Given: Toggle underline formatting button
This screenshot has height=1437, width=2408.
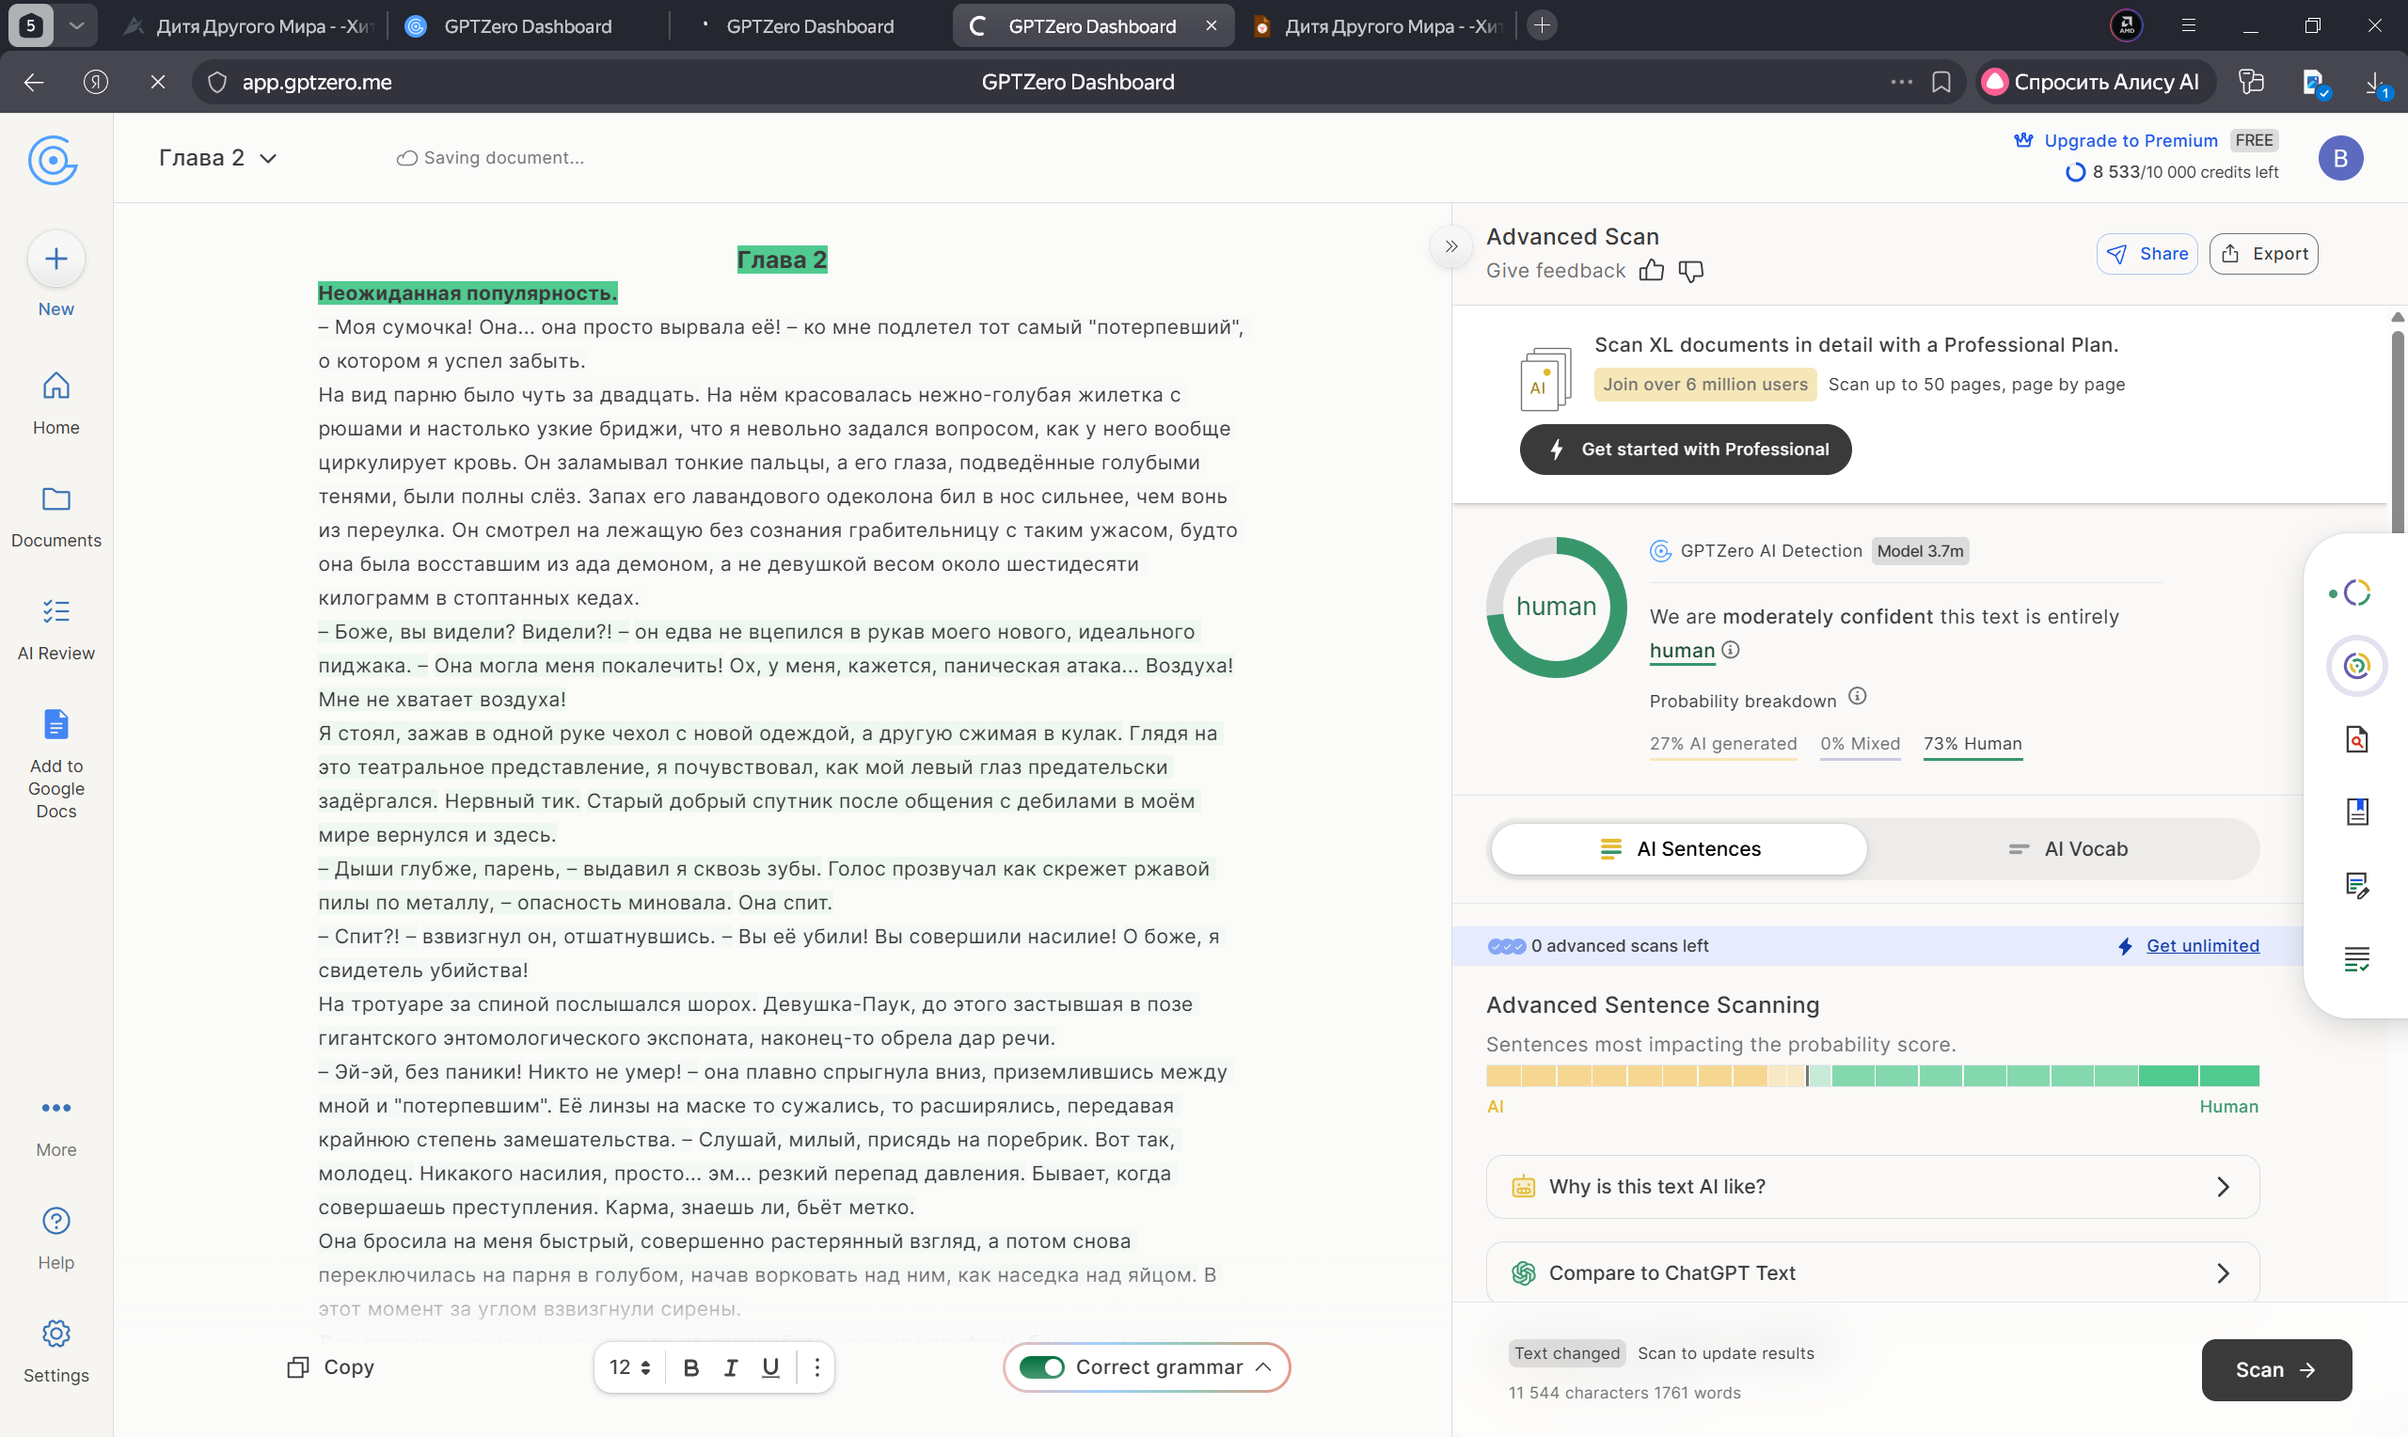Looking at the screenshot, I should click(x=769, y=1367).
